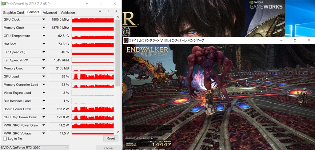
Task: Expand the GPU Chip Power Draw dropdown
Action: (x=44, y=117)
